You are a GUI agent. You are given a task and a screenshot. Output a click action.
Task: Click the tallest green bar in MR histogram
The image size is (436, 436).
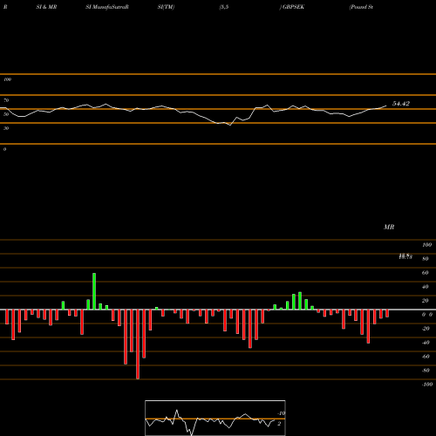tap(94, 291)
